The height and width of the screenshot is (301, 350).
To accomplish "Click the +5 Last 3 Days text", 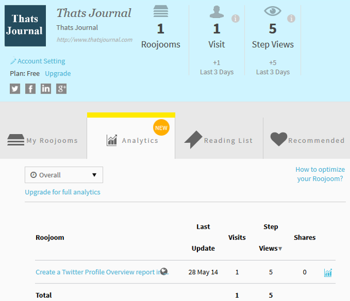I will (273, 67).
